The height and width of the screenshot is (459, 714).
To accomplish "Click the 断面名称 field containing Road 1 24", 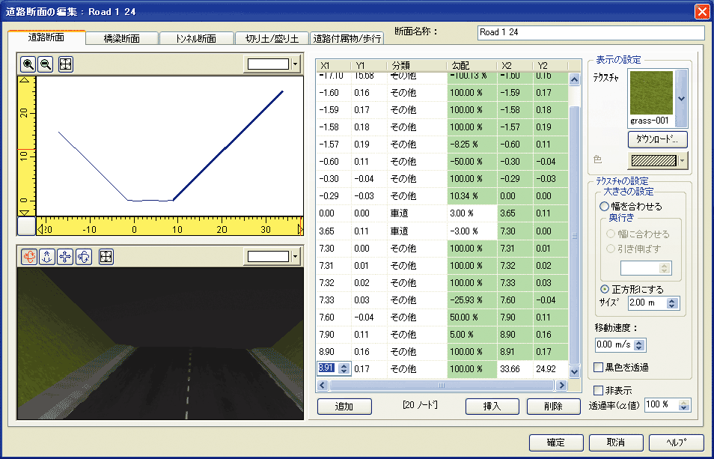I will tap(591, 32).
